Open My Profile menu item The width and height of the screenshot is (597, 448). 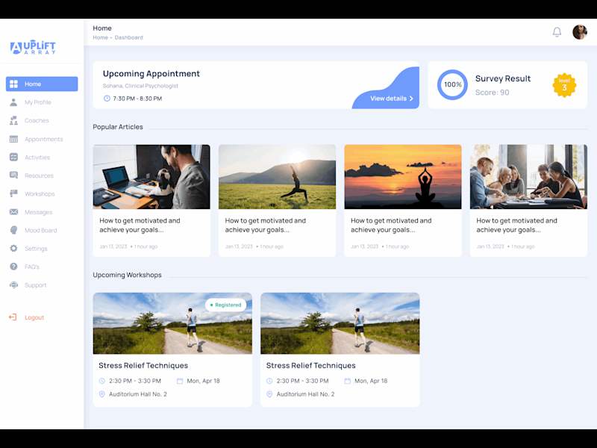pyautogui.click(x=38, y=102)
